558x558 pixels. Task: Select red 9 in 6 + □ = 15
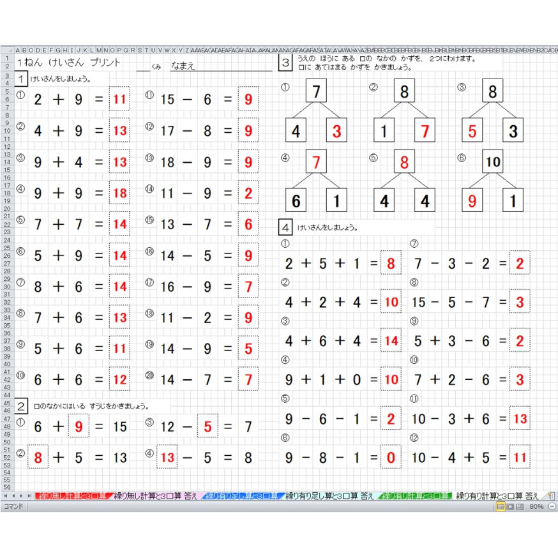(79, 426)
